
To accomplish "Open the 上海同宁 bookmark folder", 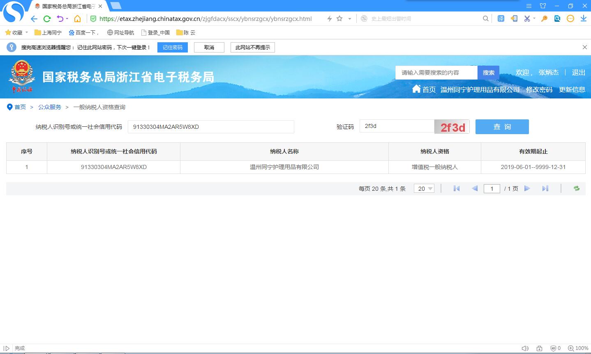I will click(x=48, y=32).
